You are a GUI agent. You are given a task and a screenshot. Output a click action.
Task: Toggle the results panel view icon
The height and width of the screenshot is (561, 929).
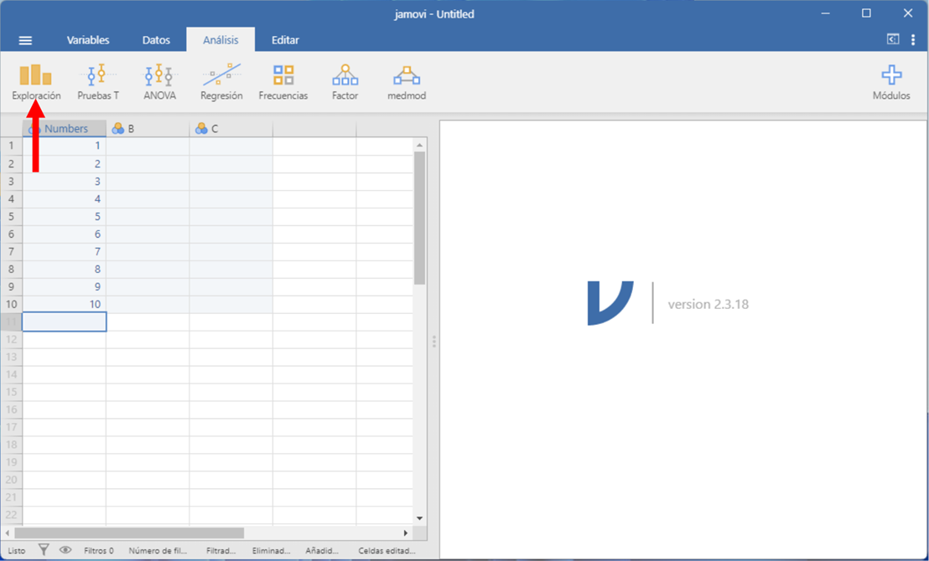[893, 39]
